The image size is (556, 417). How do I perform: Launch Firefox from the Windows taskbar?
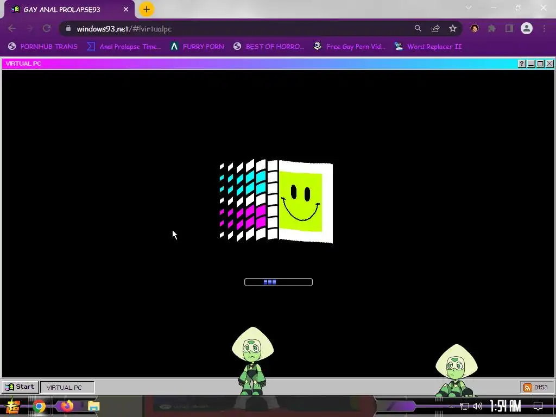[67, 406]
